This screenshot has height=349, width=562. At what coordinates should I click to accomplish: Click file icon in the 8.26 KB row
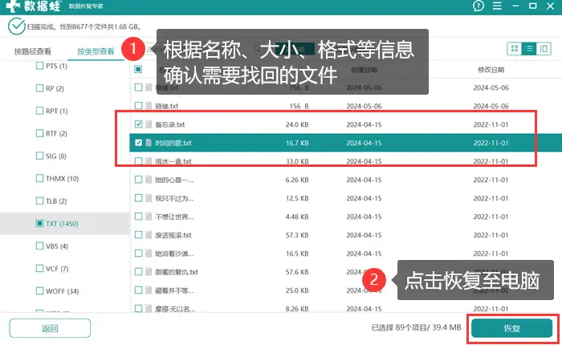[149, 309]
